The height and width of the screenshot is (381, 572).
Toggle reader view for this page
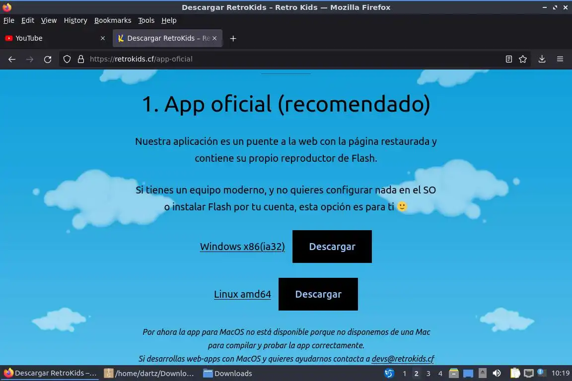pyautogui.click(x=508, y=59)
